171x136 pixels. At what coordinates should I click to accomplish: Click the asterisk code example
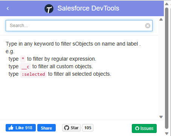click(23, 59)
